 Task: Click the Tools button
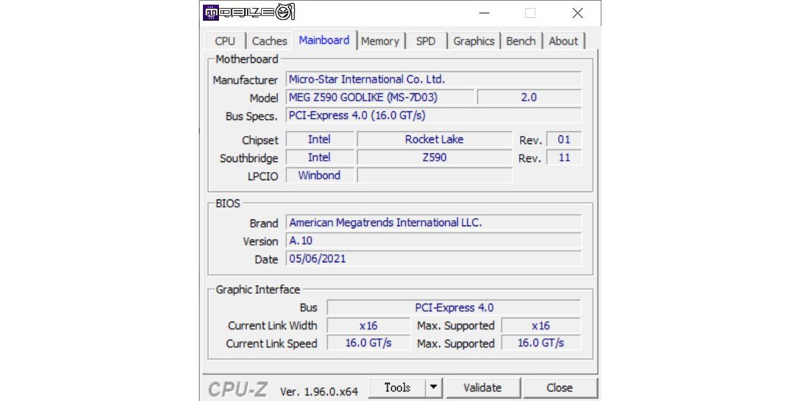[x=396, y=388]
